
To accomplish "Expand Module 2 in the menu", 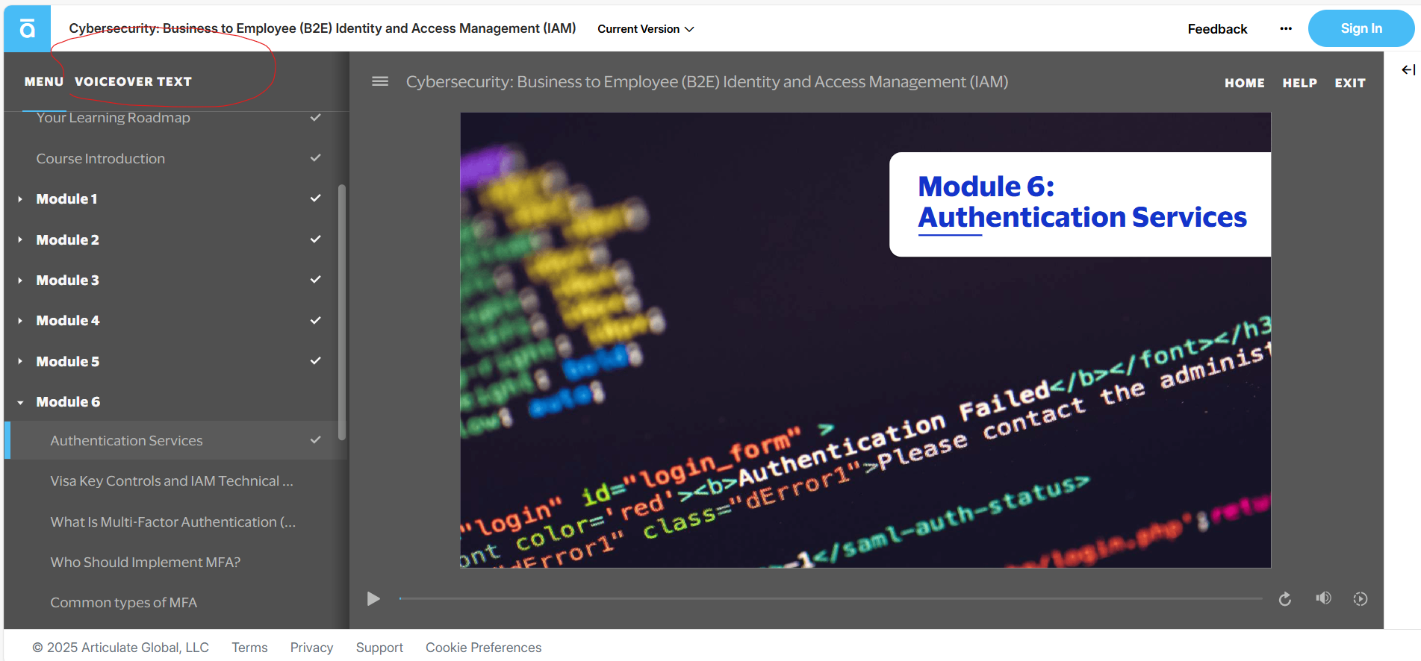I will 20,240.
